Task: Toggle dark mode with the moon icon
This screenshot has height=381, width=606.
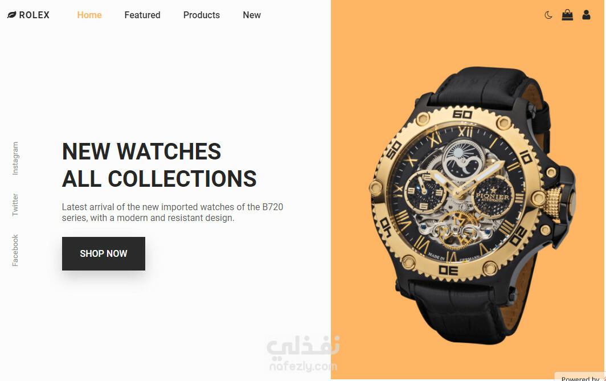Action: pyautogui.click(x=548, y=15)
